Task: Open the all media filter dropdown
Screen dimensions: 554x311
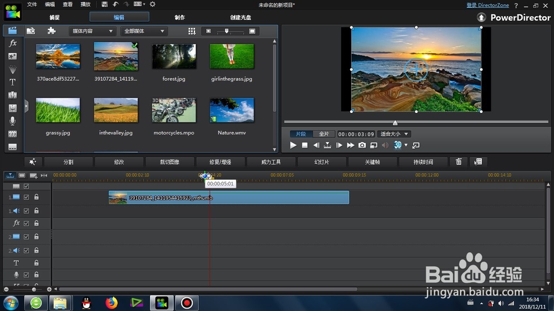Action: [144, 31]
